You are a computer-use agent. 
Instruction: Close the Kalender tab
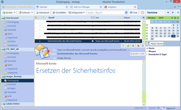(67, 7)
